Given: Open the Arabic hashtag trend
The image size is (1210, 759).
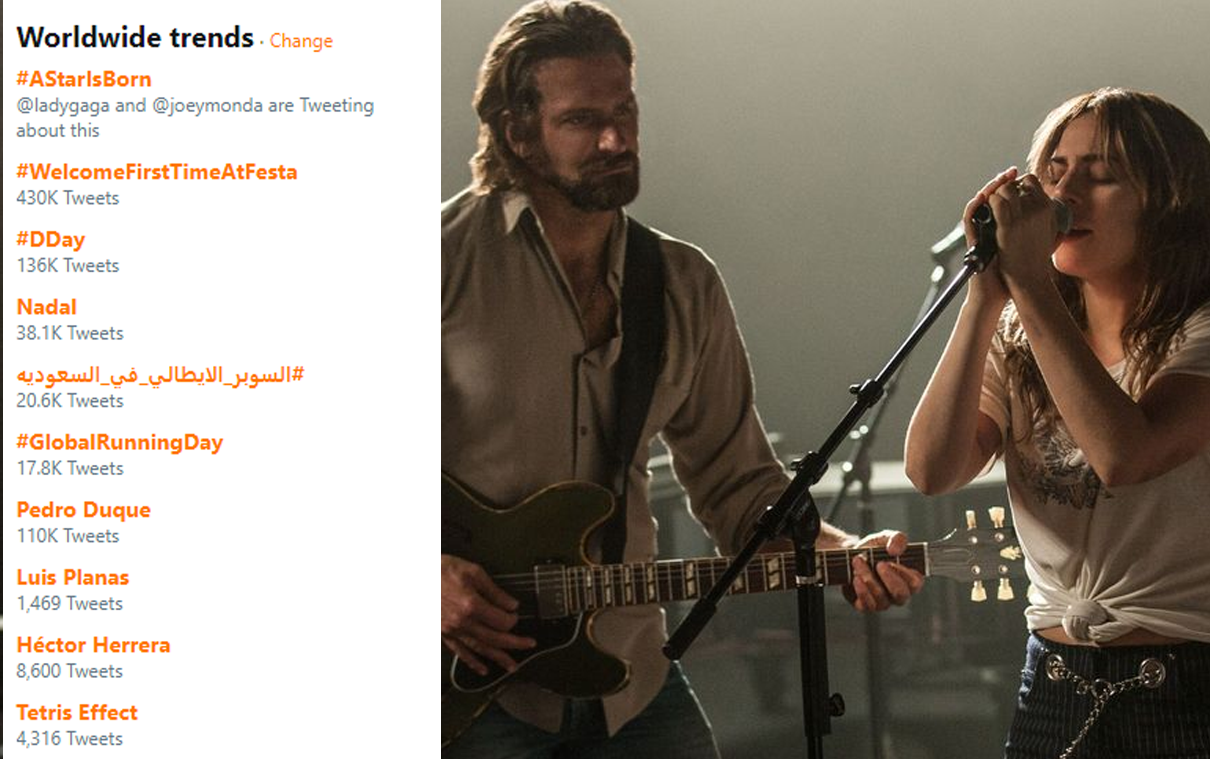Looking at the screenshot, I should click(x=160, y=375).
